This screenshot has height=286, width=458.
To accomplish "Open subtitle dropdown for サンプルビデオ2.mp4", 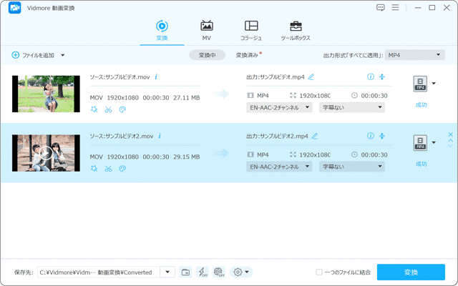I will point(352,167).
